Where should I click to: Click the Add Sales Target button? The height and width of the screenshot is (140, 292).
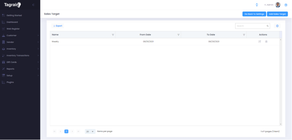tap(277, 14)
